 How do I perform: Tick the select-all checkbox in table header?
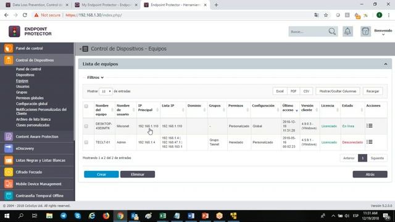click(86, 106)
